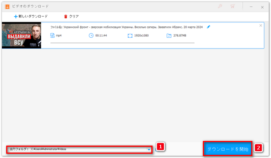Click the video thumbnail ВЫДАВИЛИ ВСУ
The height and width of the screenshot is (158, 271).
[21, 35]
